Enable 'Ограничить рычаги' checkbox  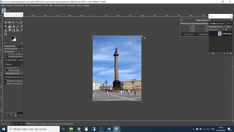5,81
